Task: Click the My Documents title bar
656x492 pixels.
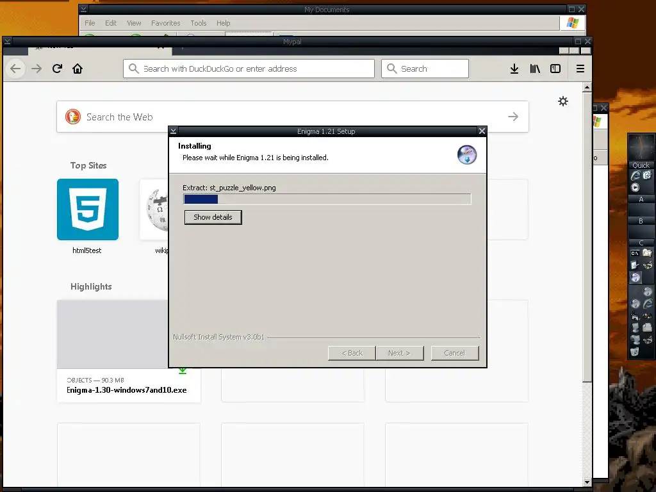Action: pyautogui.click(x=327, y=9)
